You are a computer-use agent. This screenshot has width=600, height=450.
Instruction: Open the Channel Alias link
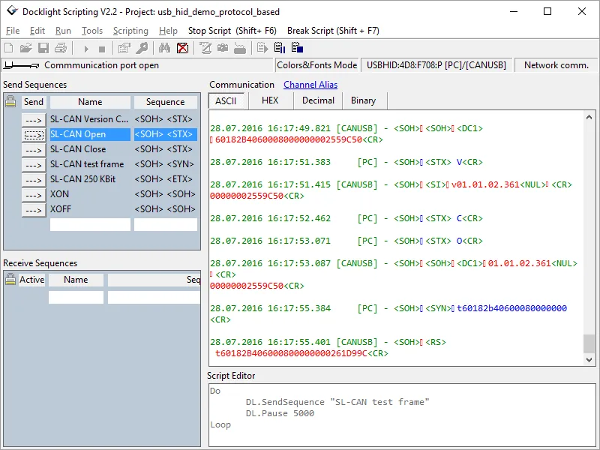pyautogui.click(x=310, y=85)
